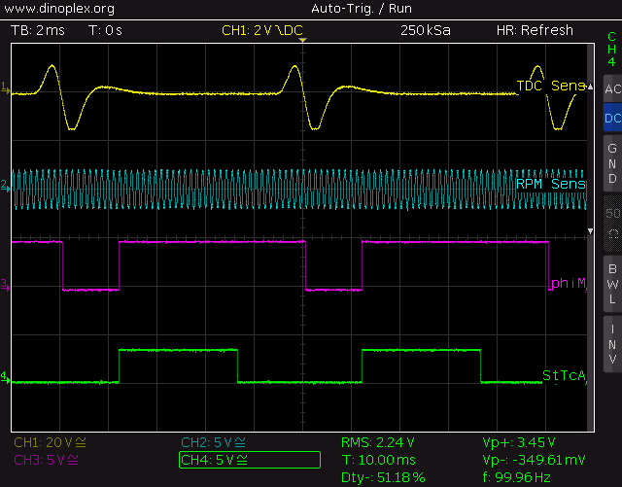622x487 pixels.
Task: Click the TDC Sens trace label
Action: pyautogui.click(x=550, y=86)
